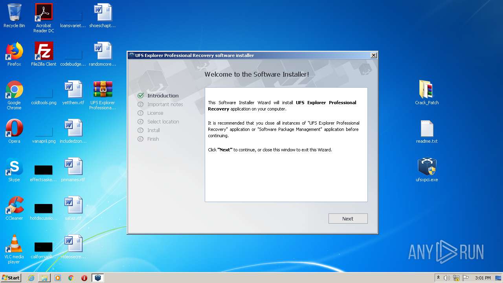Switch to UFS Explorer installer taskbar button

point(97,278)
